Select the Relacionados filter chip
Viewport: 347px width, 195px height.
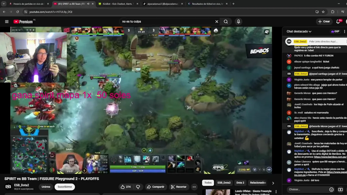258,183
